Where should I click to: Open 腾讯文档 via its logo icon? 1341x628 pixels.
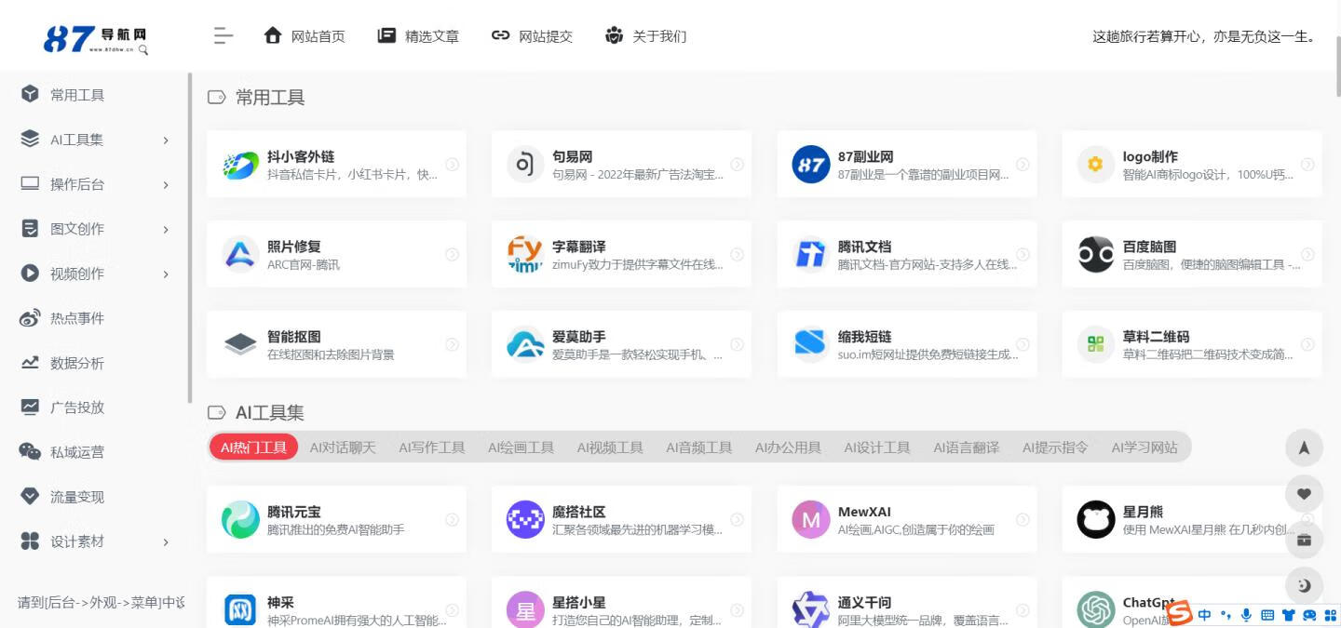[x=810, y=253]
